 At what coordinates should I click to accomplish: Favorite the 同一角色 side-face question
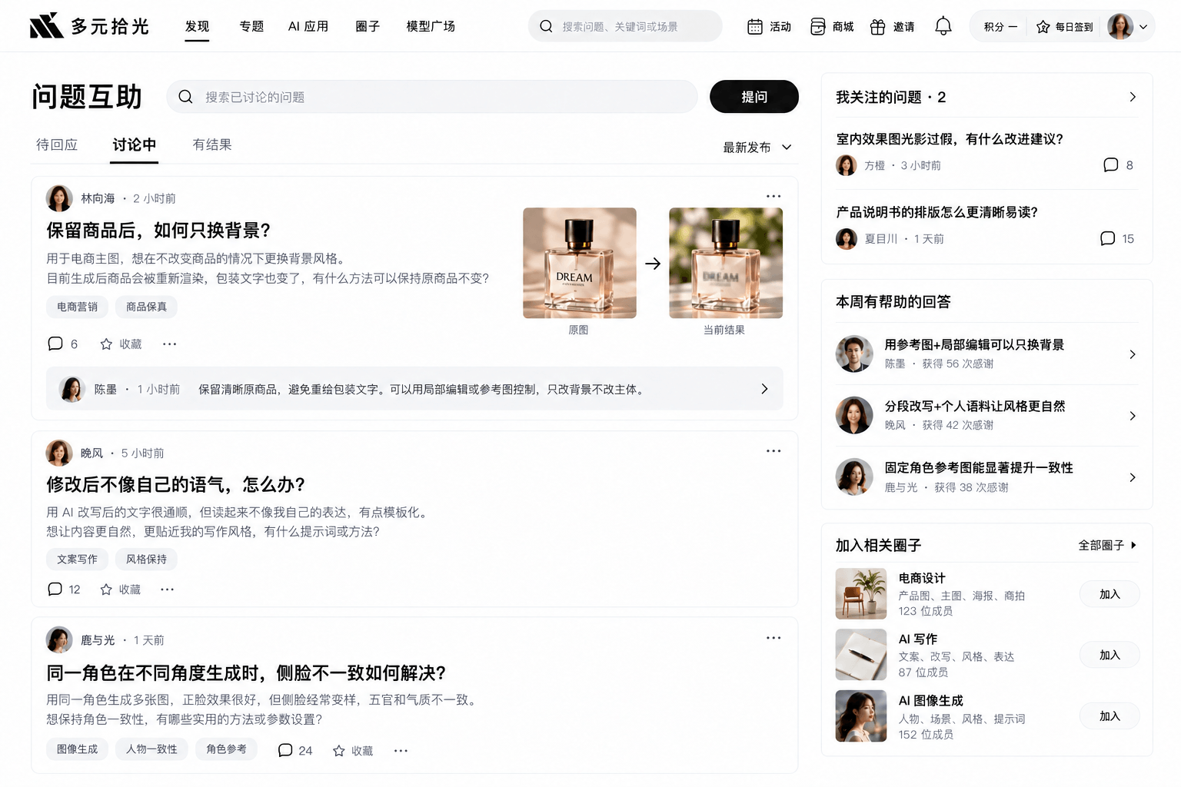[339, 751]
